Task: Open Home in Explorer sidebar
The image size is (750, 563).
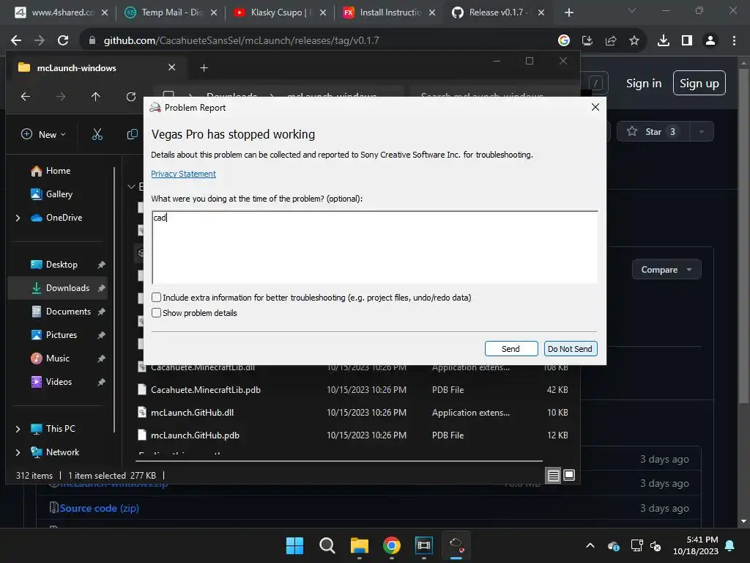Action: tap(51, 170)
